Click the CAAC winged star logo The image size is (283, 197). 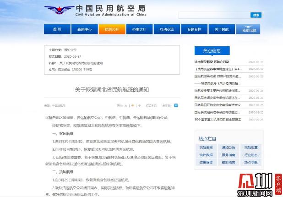59,10
